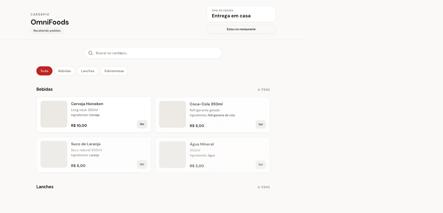443x213 pixels.
Task: Click the 'Long neck 330ml' description
Action: (x=84, y=110)
